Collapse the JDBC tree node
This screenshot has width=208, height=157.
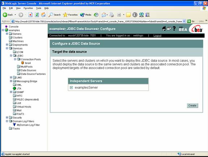[11, 55]
